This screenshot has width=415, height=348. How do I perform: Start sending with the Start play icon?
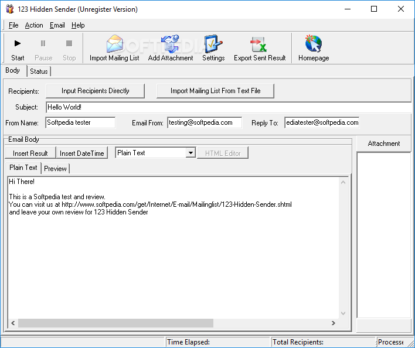pos(18,43)
